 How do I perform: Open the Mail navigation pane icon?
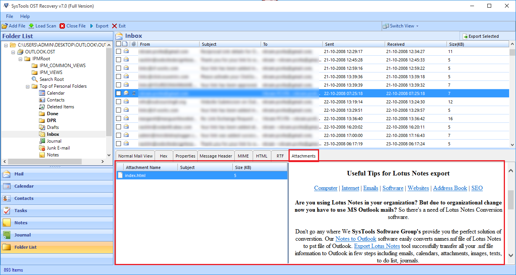6,174
